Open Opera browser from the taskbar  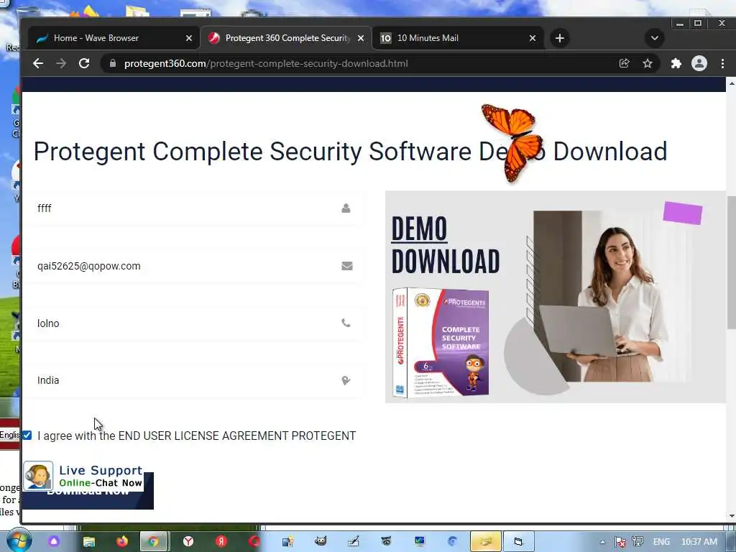click(254, 542)
